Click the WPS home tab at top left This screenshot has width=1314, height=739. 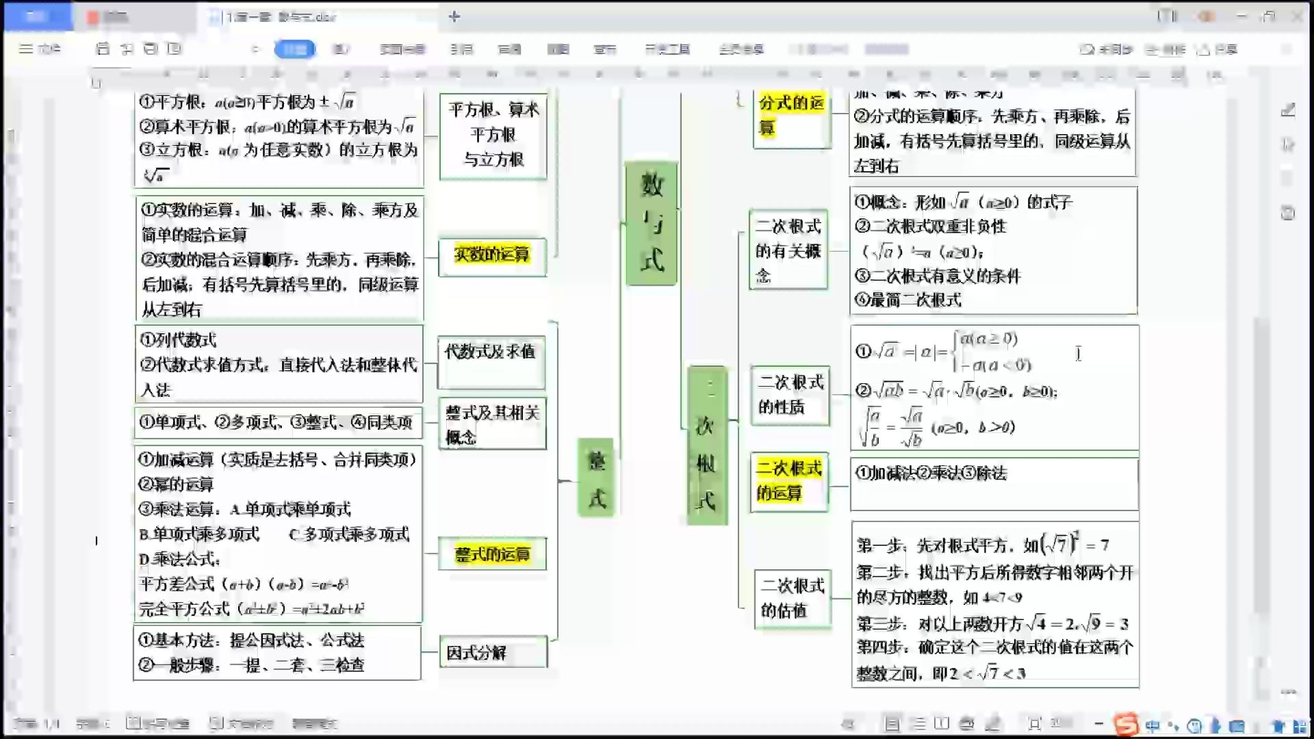[37, 16]
